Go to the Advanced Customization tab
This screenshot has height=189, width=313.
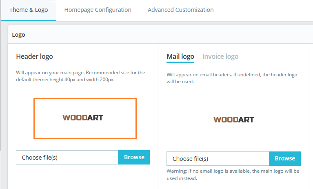pyautogui.click(x=180, y=10)
